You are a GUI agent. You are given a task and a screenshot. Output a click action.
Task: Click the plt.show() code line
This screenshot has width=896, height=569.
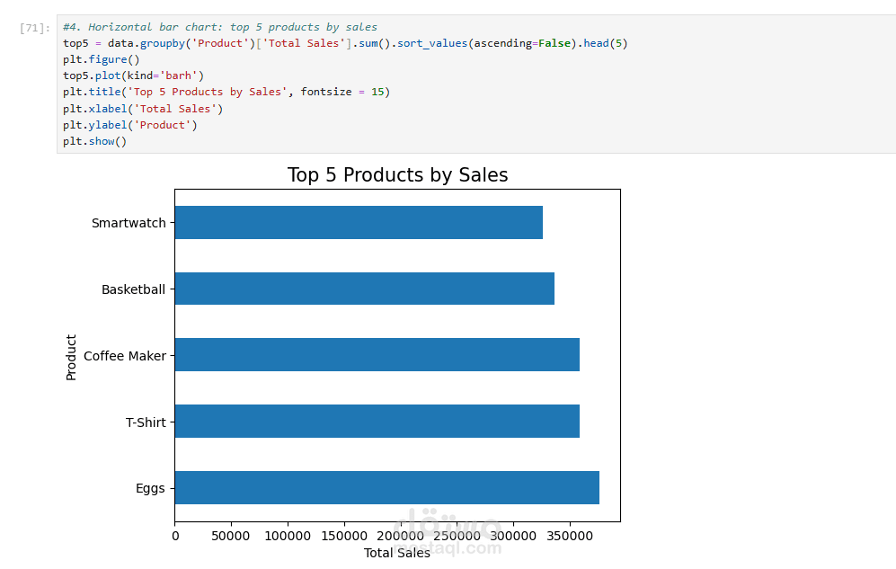94,141
